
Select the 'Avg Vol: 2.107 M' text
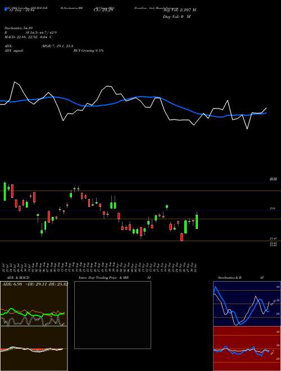(x=179, y=10)
